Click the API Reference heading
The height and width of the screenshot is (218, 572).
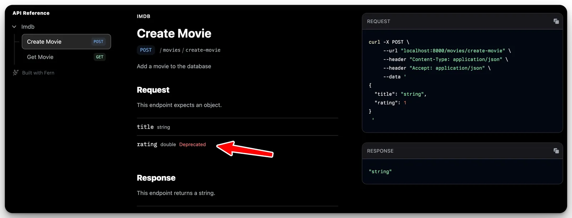pos(31,13)
